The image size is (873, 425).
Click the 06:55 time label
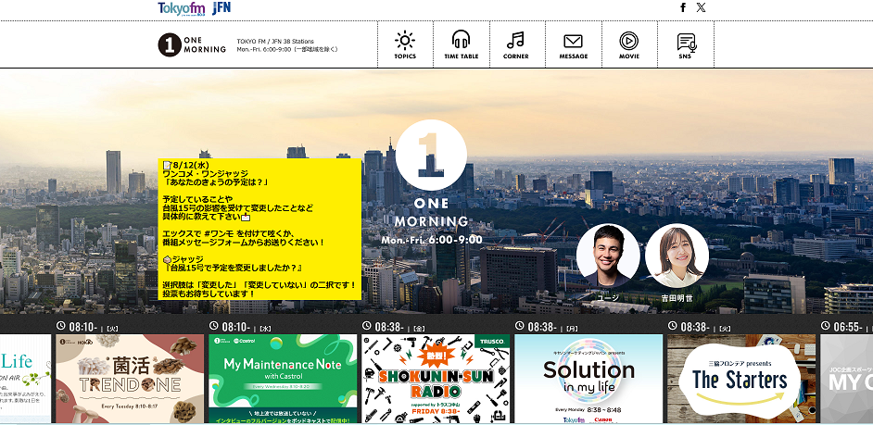(x=846, y=327)
